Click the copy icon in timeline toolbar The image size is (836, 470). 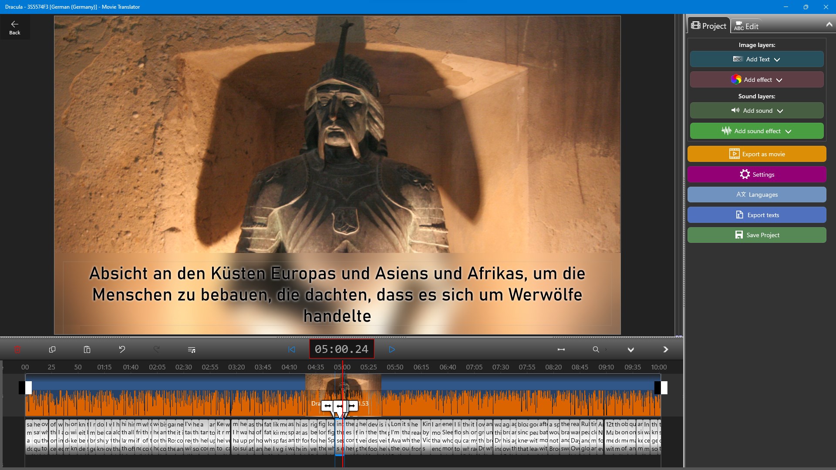pyautogui.click(x=52, y=349)
